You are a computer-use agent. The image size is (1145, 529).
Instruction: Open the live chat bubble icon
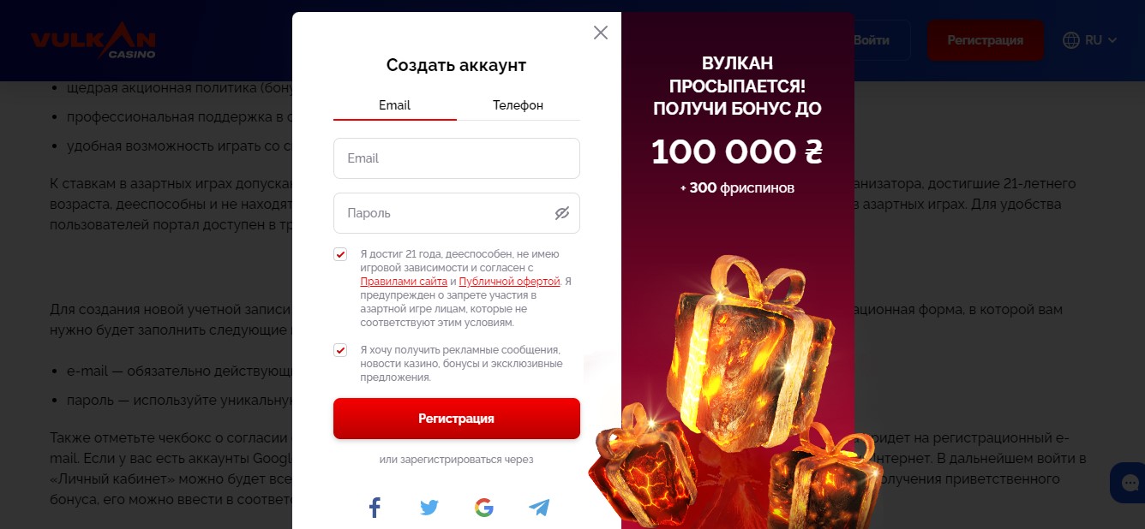1128,483
